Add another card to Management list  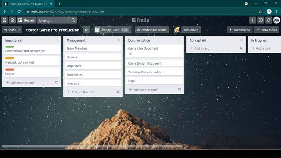tap(81, 92)
